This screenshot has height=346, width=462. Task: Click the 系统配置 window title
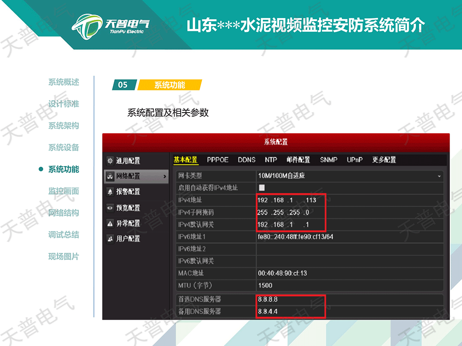tap(276, 142)
